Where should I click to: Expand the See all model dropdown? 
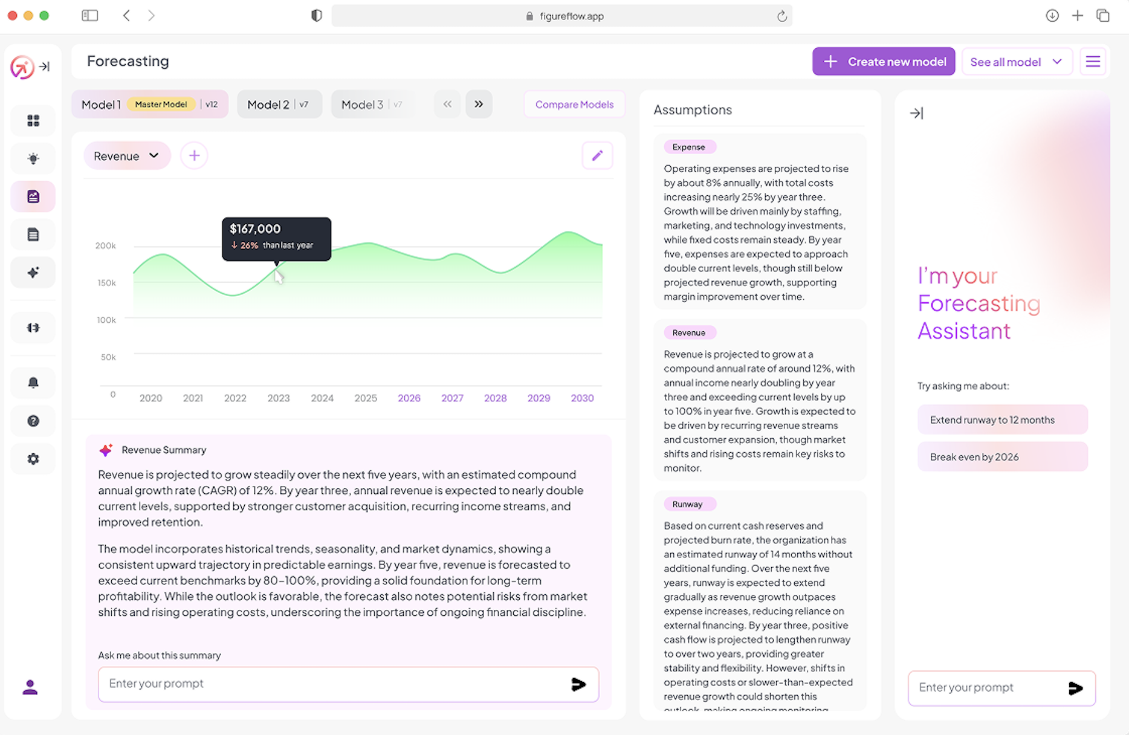coord(1017,62)
